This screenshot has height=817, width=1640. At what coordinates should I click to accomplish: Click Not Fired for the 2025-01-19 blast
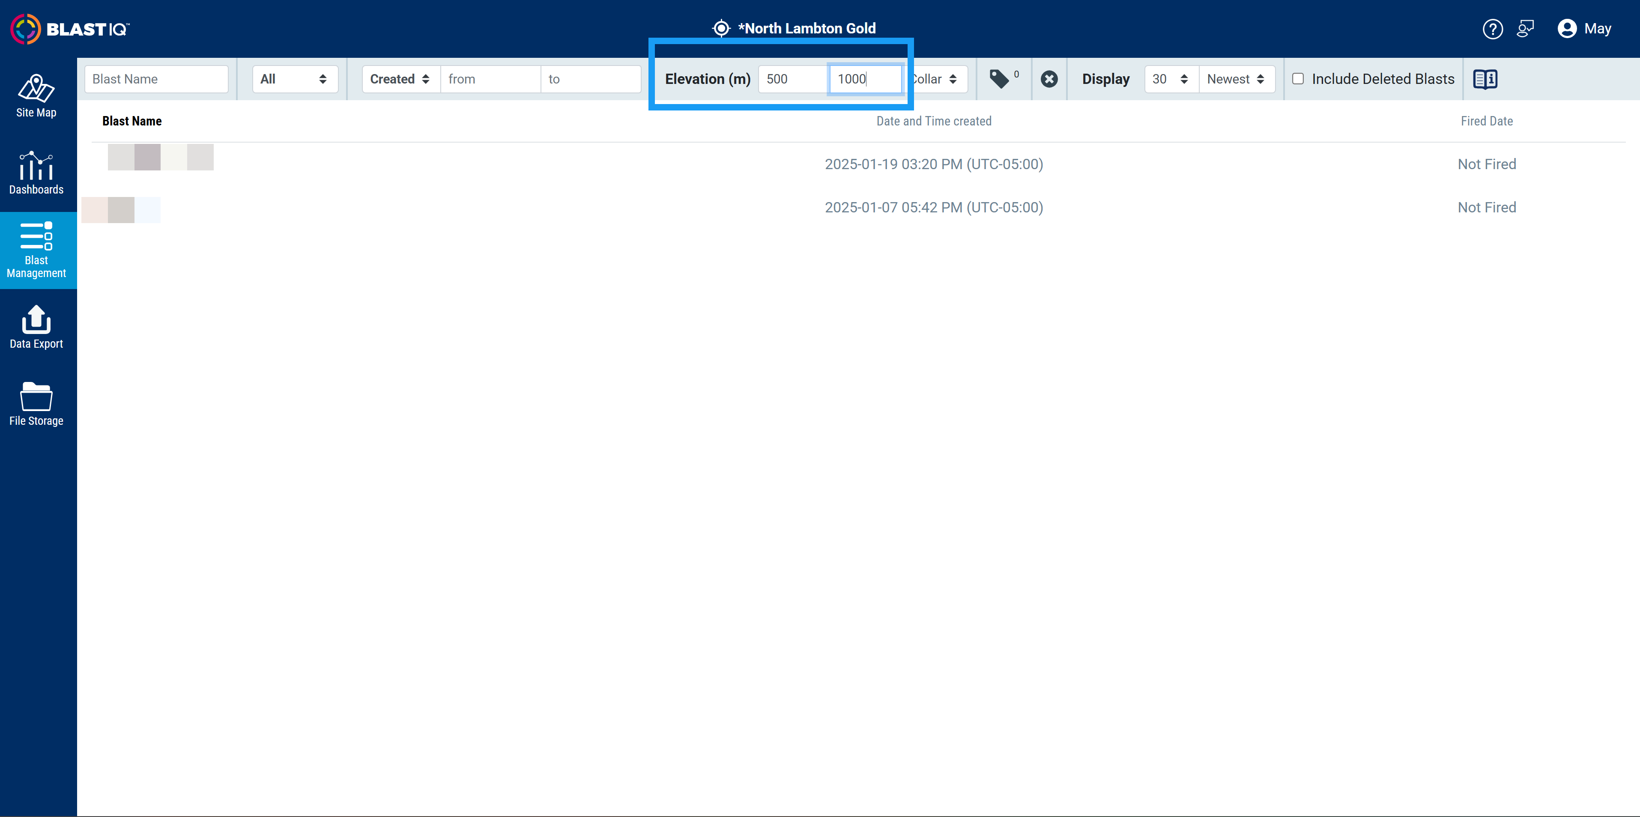(x=1487, y=164)
